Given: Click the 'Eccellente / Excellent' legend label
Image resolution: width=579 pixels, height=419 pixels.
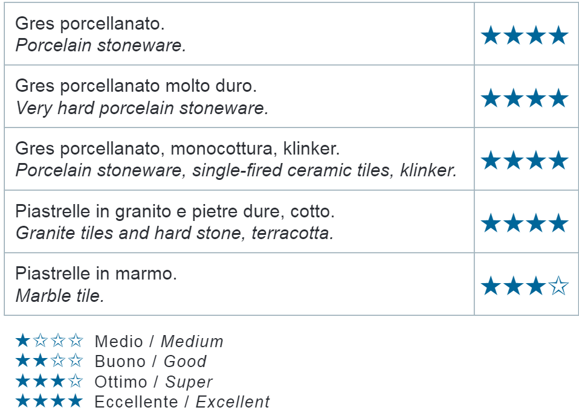Looking at the screenshot, I should 182,402.
